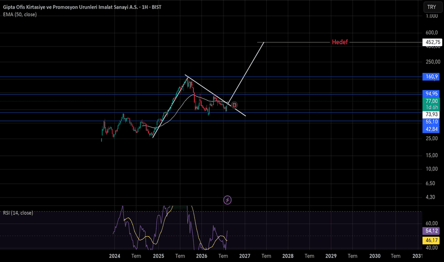This screenshot has width=444, height=262.
Task: Click the 25,00 price scale value
Action: (x=432, y=139)
